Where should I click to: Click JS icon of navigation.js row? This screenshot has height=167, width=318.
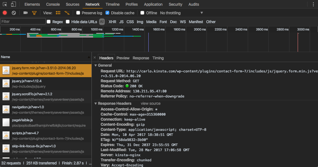pyautogui.click(x=6, y=110)
